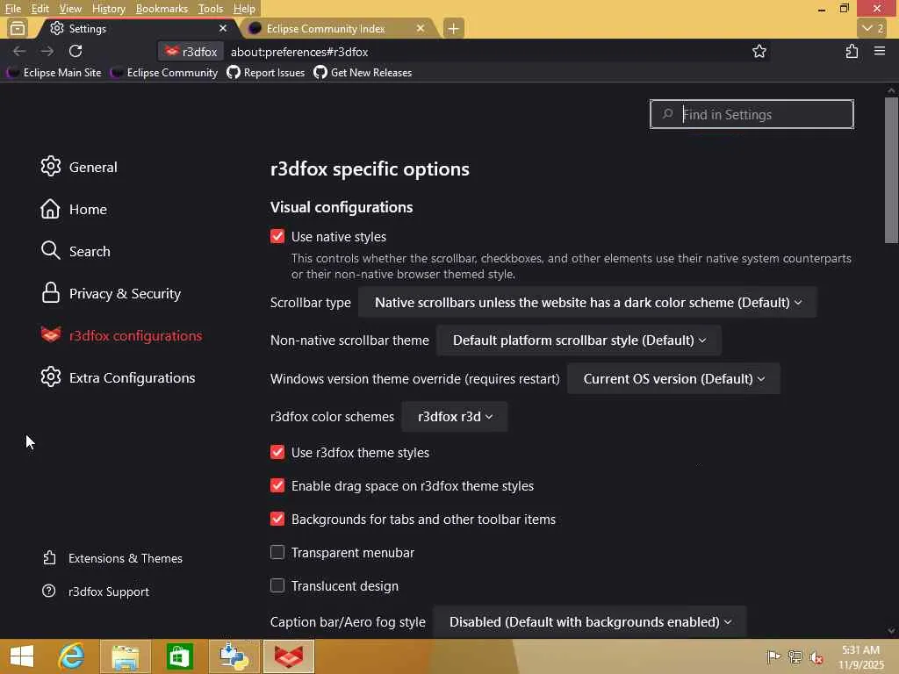The height and width of the screenshot is (674, 899).
Task: Click the muted volume tray icon
Action: [x=816, y=656]
